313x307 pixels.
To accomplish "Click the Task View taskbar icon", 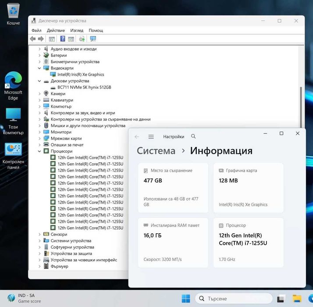I will [x=281, y=299].
